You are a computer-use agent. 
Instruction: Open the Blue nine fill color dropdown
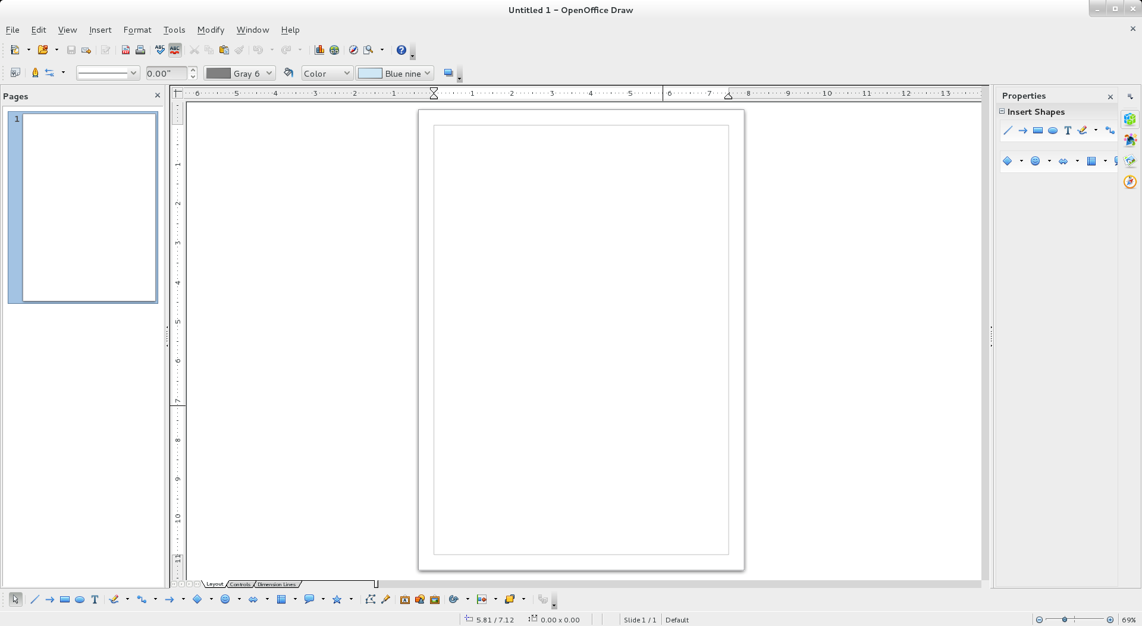427,73
